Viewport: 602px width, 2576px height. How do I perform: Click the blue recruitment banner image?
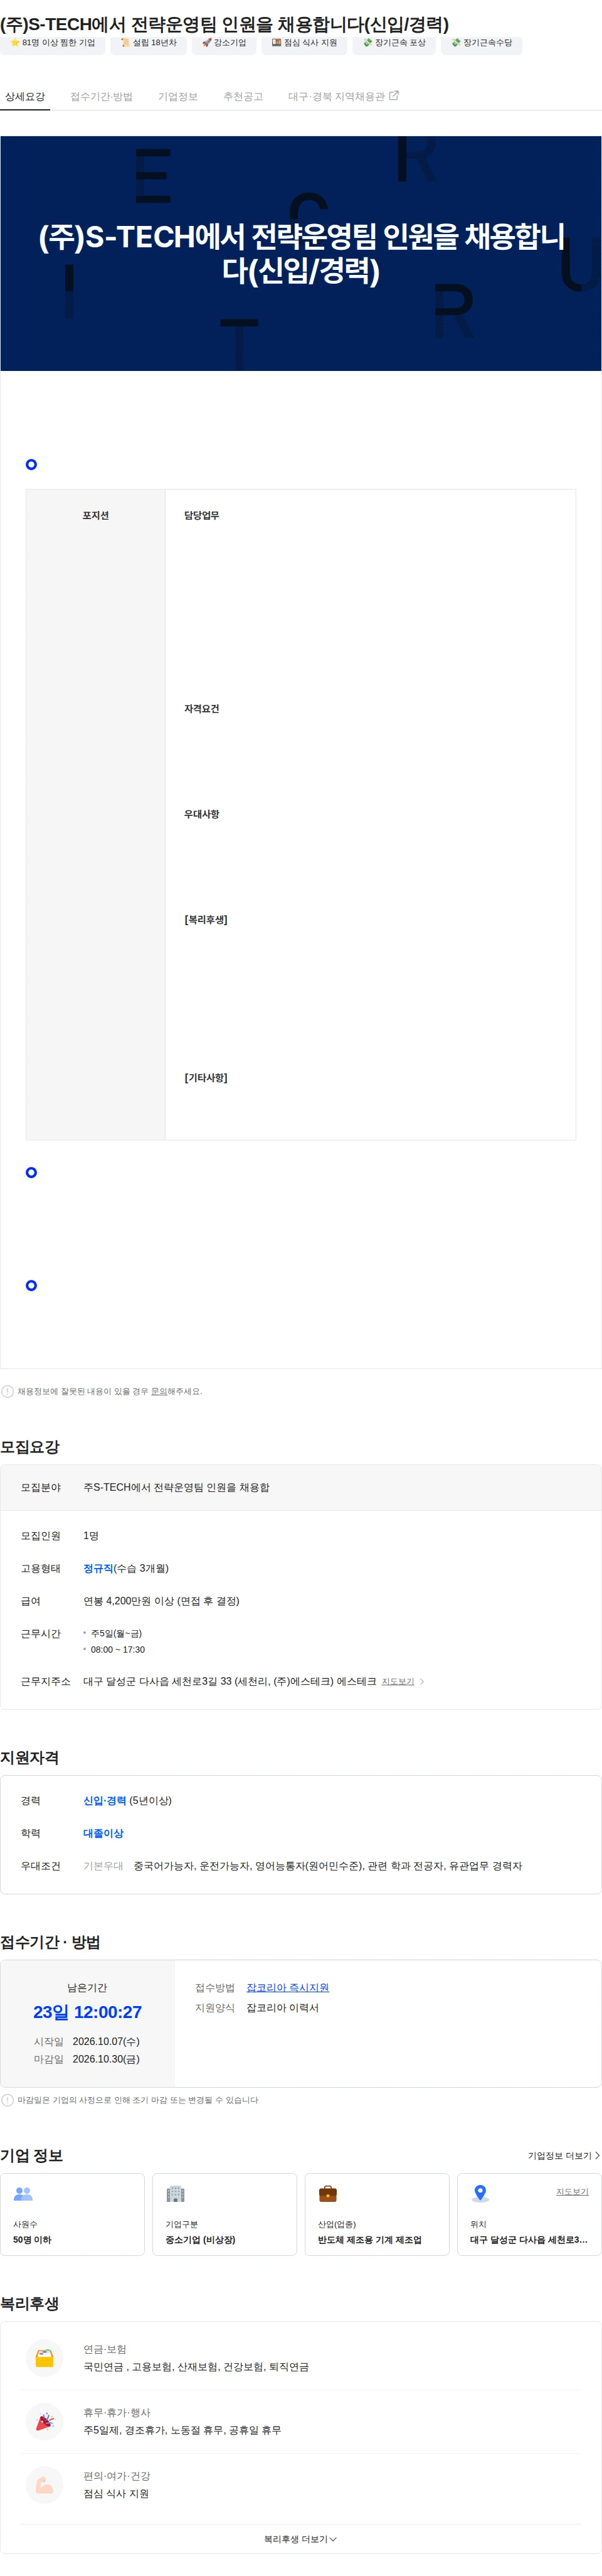click(300, 253)
